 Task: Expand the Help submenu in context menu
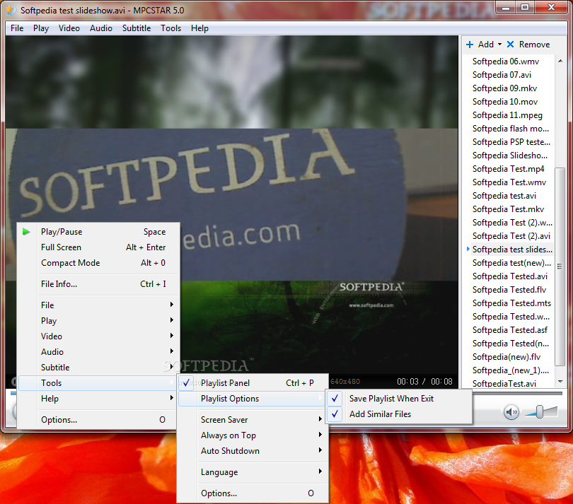tap(99, 399)
